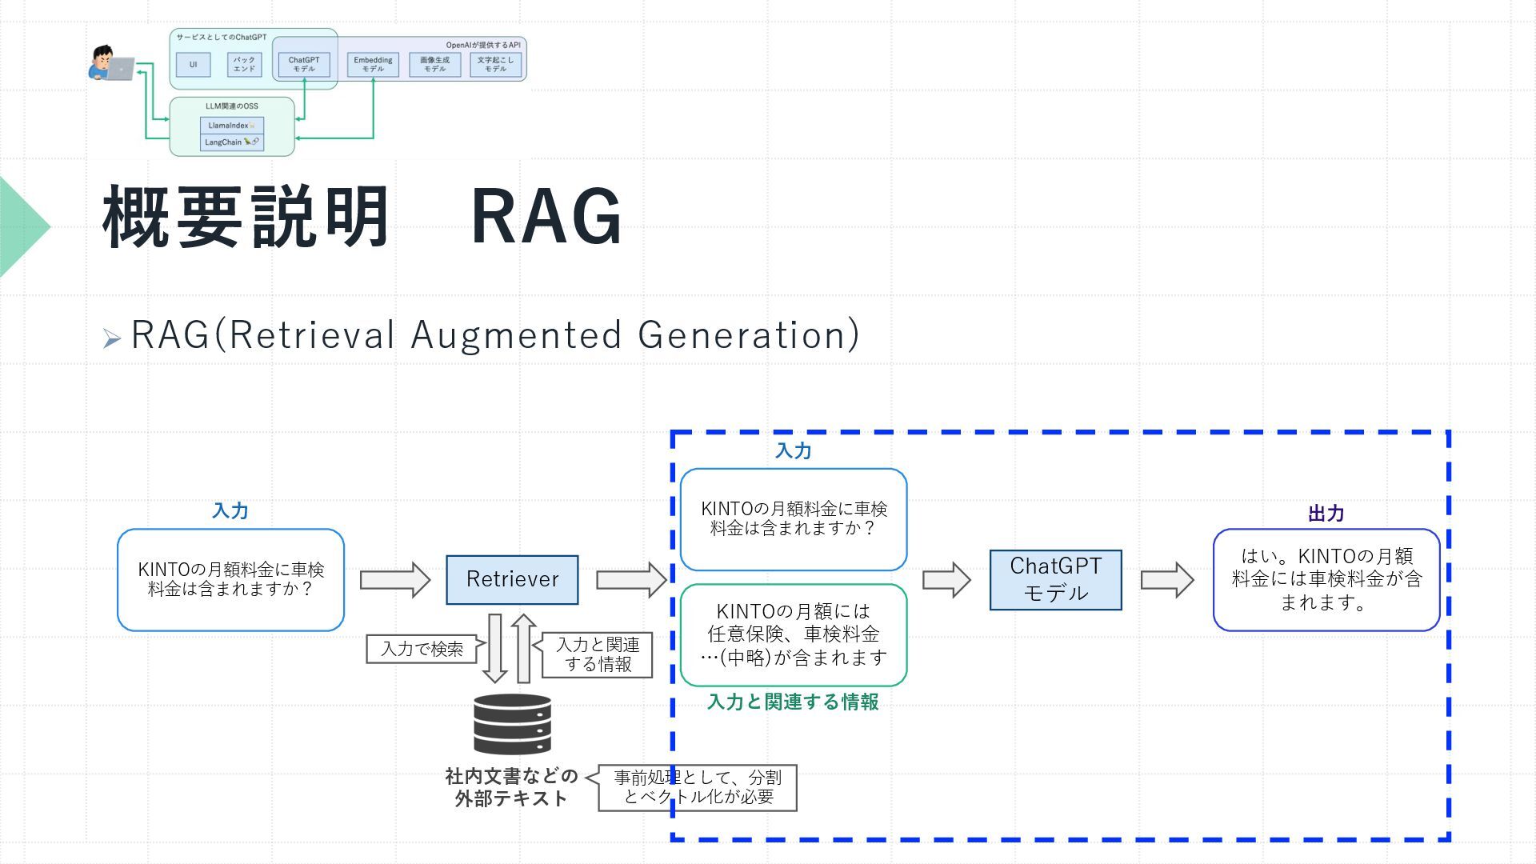The image size is (1536, 864).
Task: Click the 入力で検索 callout label
Action: [x=422, y=649]
